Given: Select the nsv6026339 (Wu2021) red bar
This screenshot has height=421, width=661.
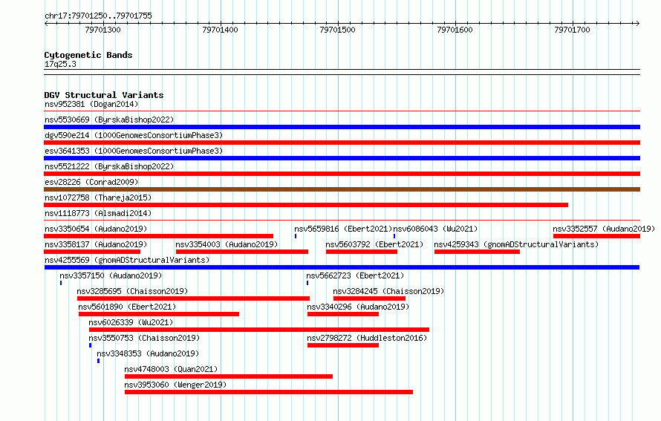Looking at the screenshot, I should (x=259, y=330).
